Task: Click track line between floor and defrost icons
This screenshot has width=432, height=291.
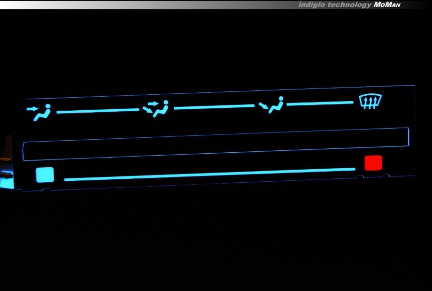Action: (320, 103)
